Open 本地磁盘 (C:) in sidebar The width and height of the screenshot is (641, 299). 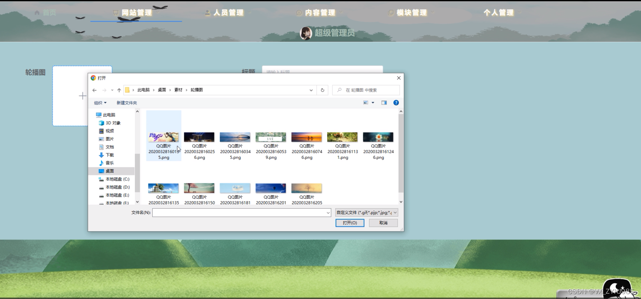click(114, 179)
